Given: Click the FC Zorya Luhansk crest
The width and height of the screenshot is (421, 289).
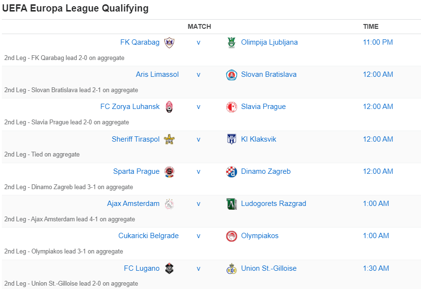Looking at the screenshot, I should pyautogui.click(x=169, y=107).
